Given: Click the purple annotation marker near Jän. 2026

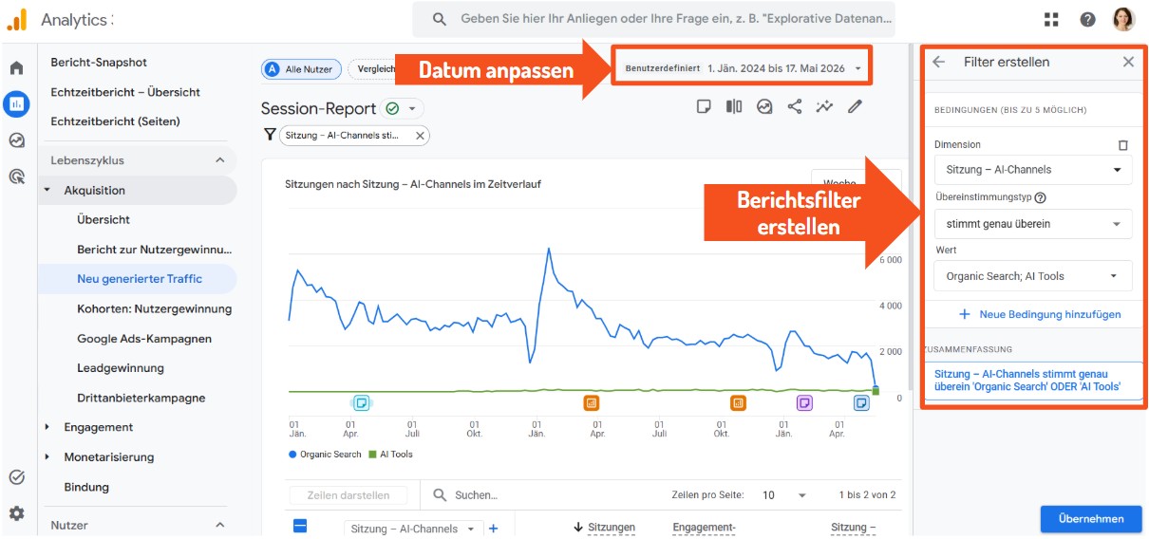Looking at the screenshot, I should pos(804,402).
